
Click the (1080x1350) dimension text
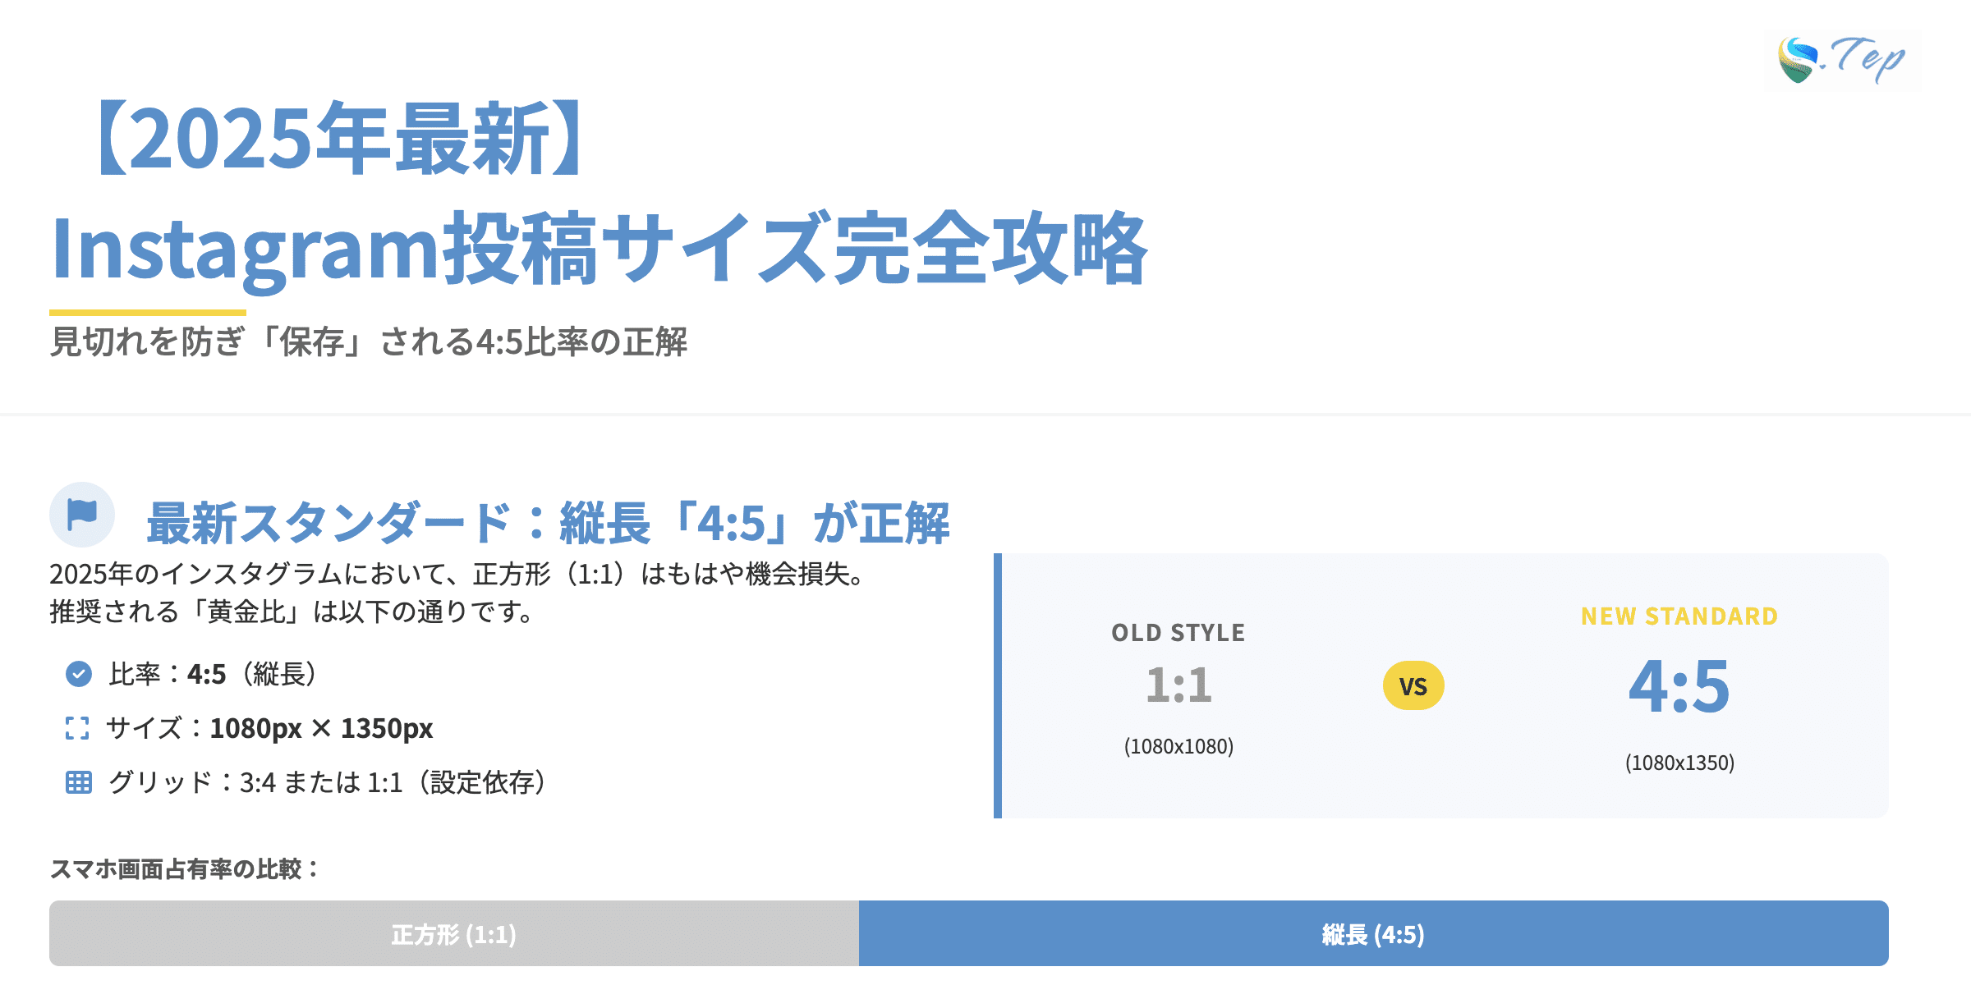click(x=1679, y=763)
